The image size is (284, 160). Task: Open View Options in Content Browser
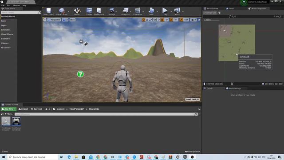coord(193,152)
